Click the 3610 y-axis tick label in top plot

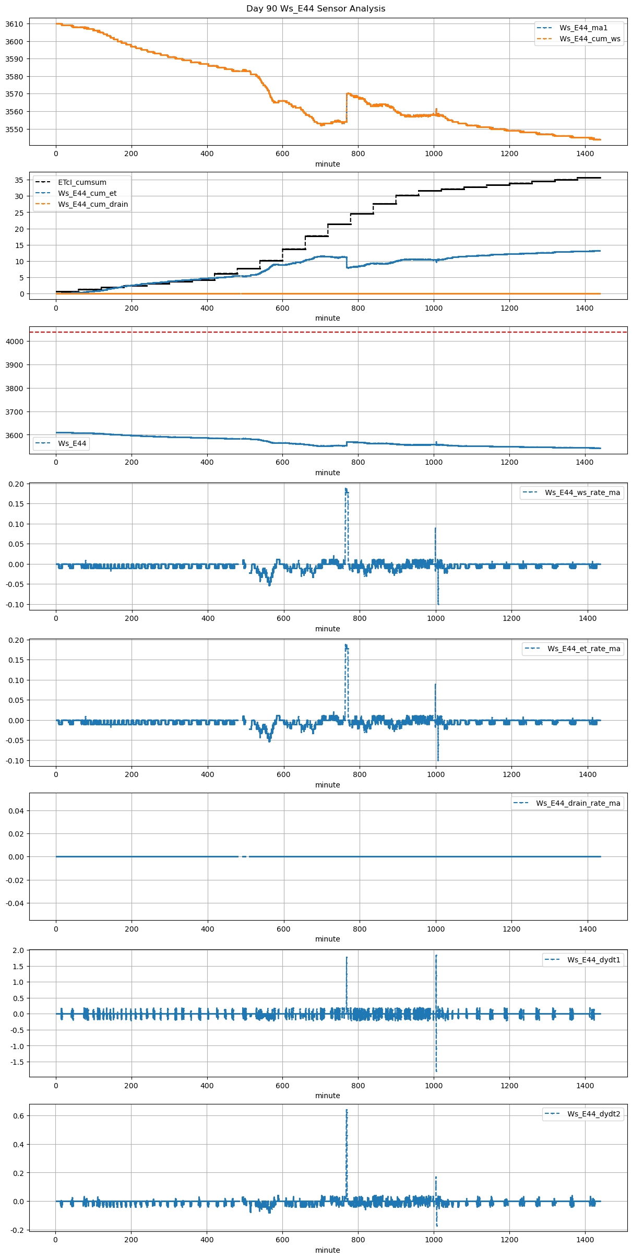click(x=14, y=24)
